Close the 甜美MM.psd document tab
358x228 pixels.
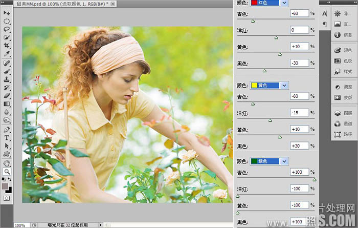coord(113,4)
